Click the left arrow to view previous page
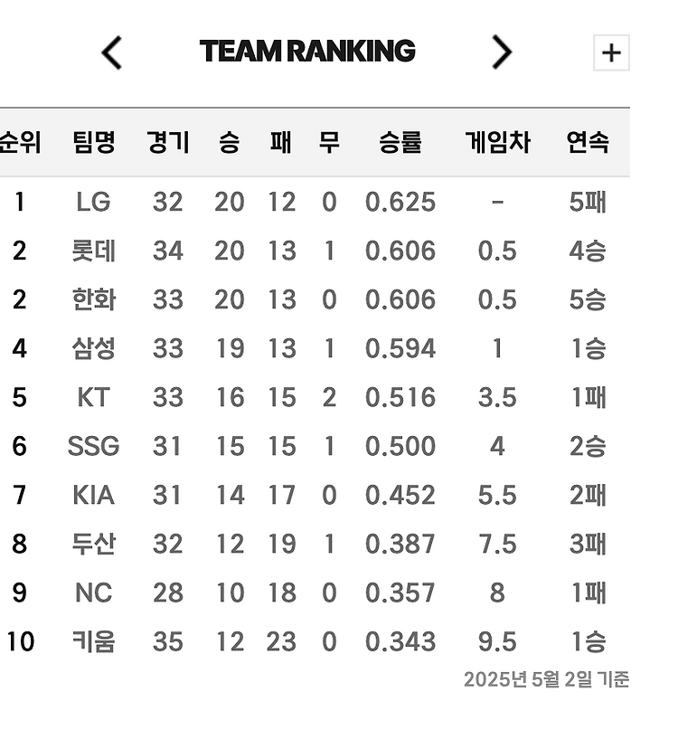The image size is (678, 730). 110,52
